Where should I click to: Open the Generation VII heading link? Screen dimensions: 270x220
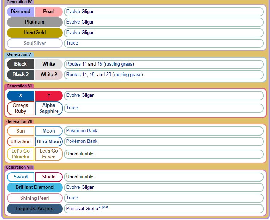19,121
